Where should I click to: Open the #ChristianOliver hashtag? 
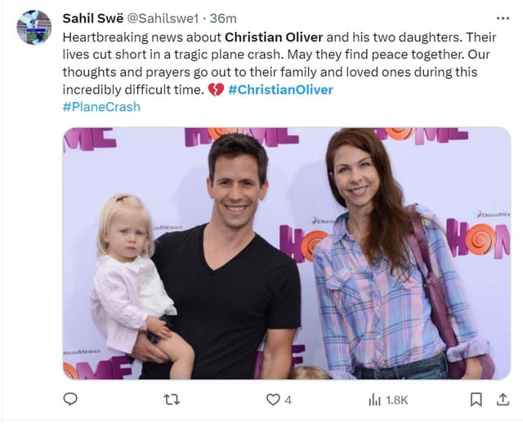(280, 90)
